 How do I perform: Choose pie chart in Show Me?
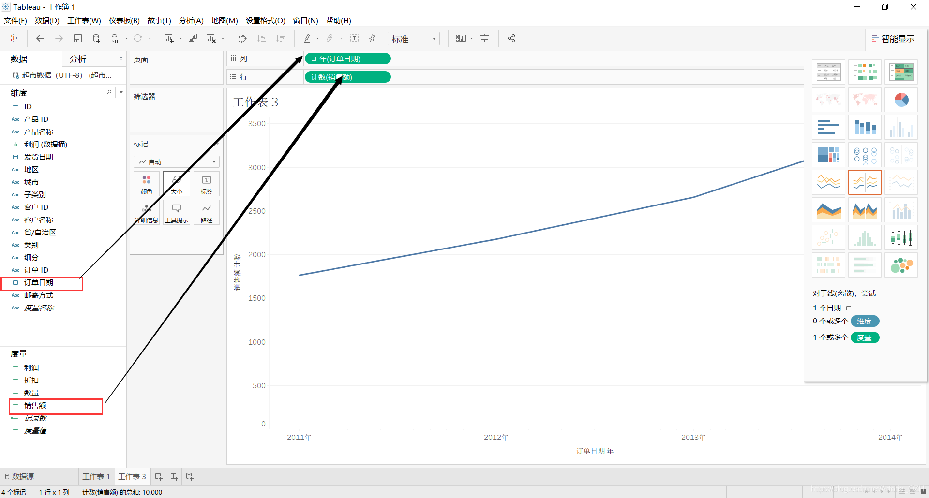901,100
